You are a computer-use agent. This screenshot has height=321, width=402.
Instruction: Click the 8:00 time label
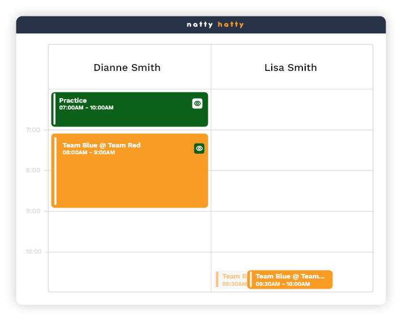pos(33,171)
